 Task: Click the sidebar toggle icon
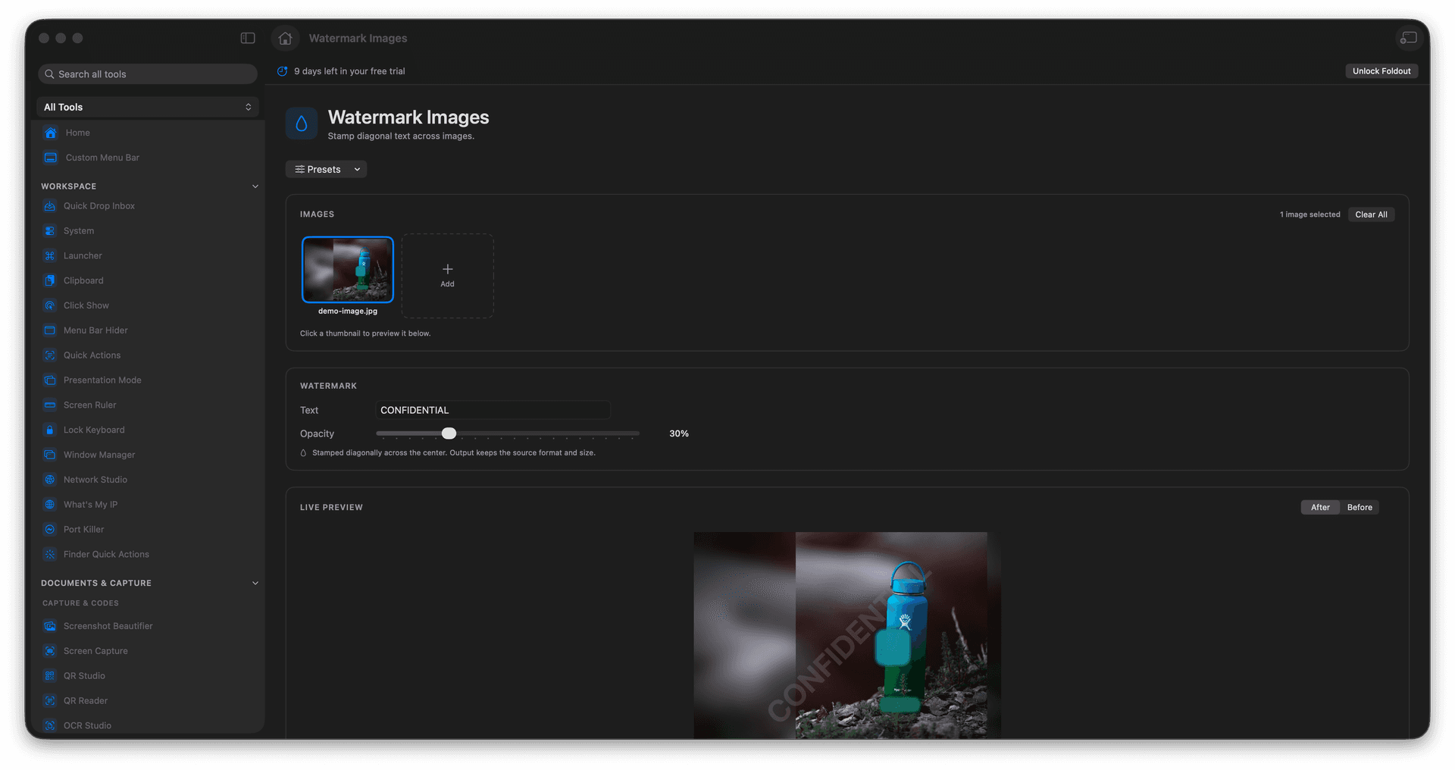[248, 38]
